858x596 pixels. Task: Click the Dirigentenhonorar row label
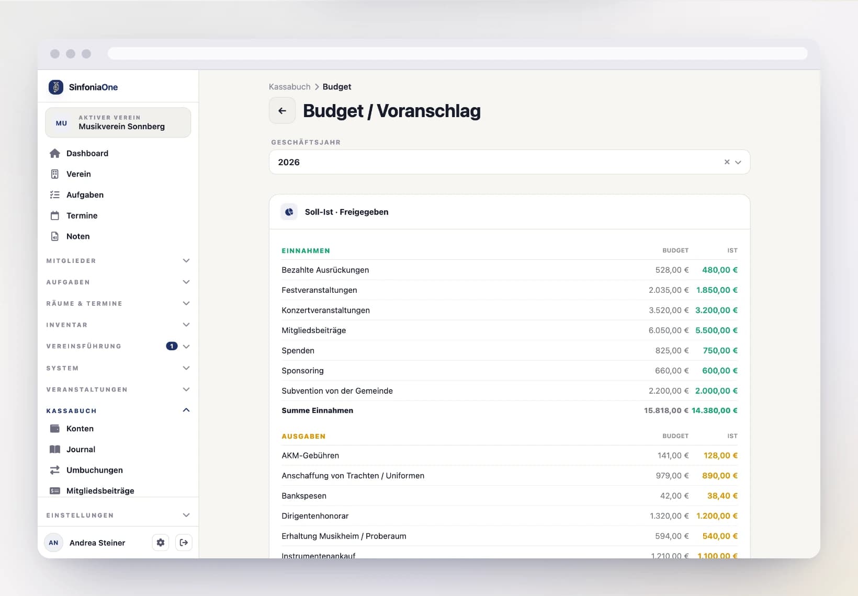click(x=315, y=516)
